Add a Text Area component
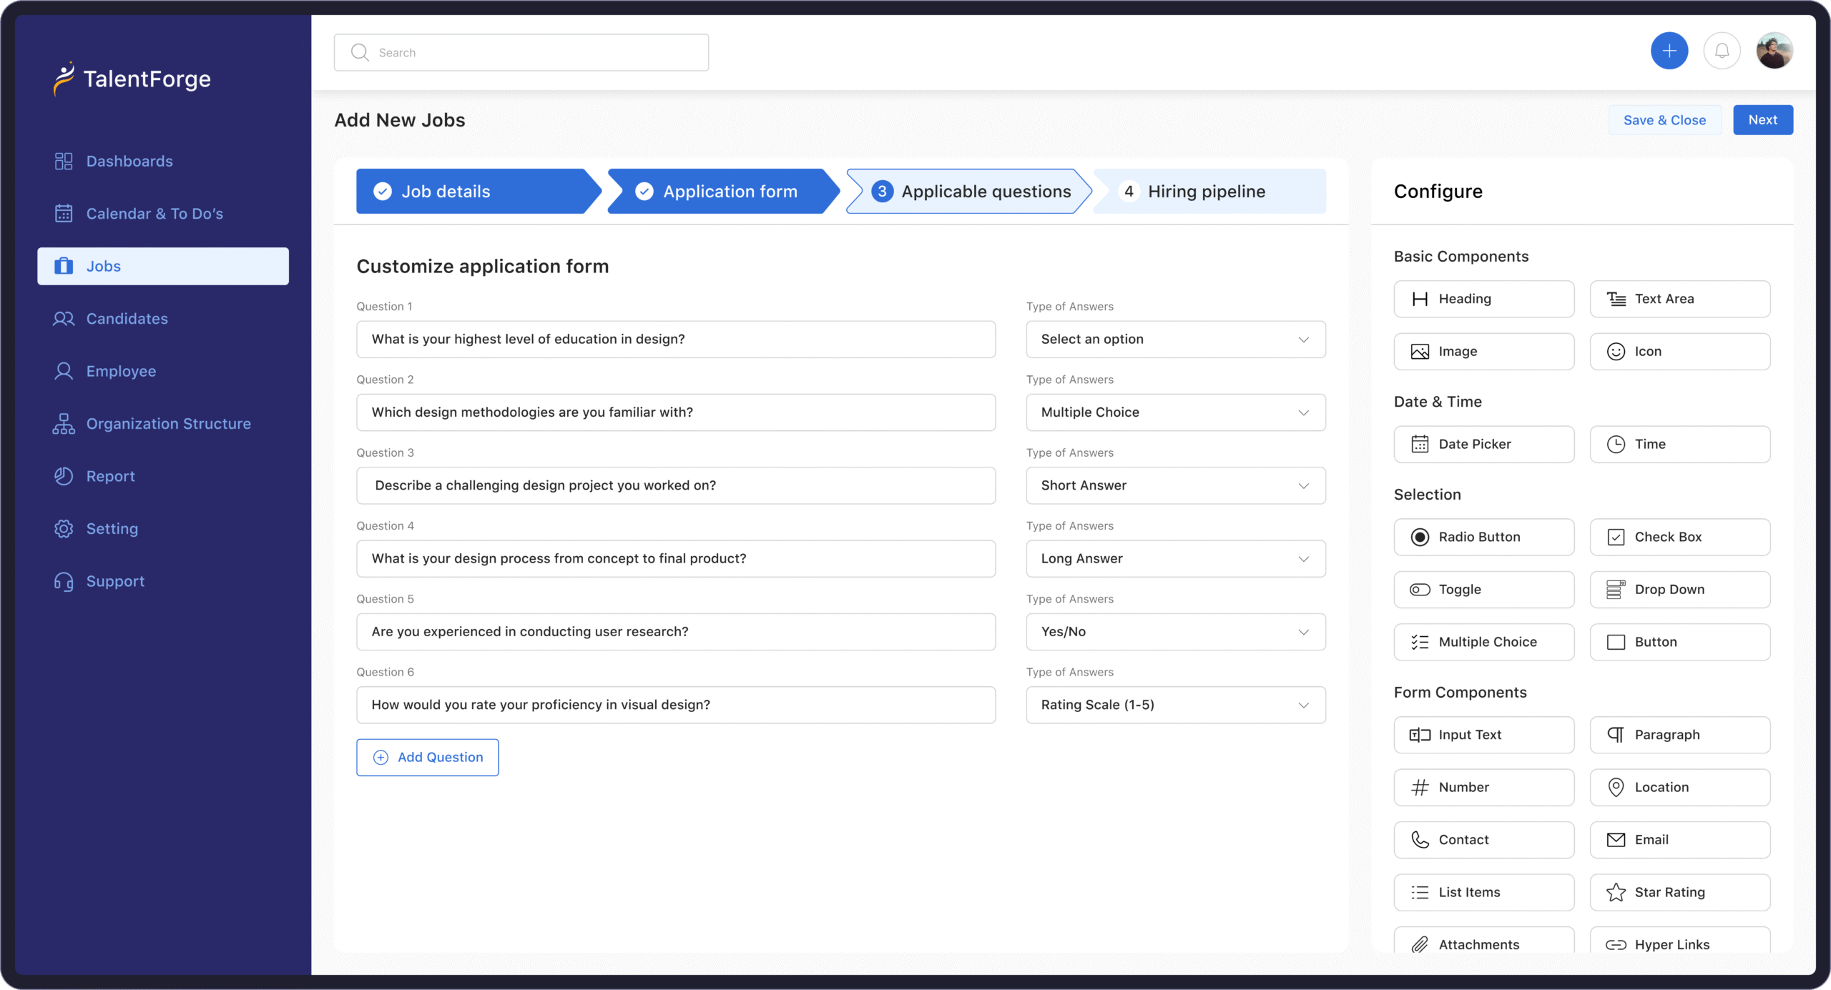 pyautogui.click(x=1679, y=299)
